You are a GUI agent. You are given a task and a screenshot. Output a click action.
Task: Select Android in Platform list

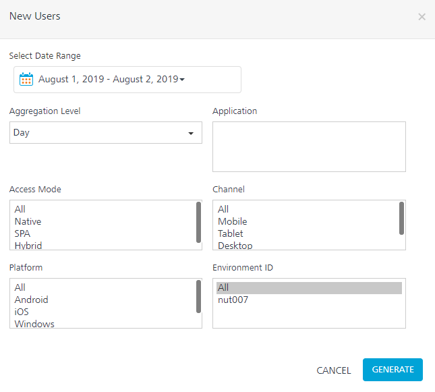click(x=32, y=300)
